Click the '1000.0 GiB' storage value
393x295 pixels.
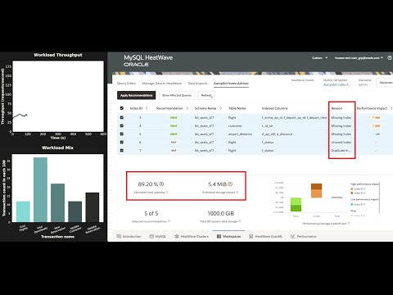[220, 213]
